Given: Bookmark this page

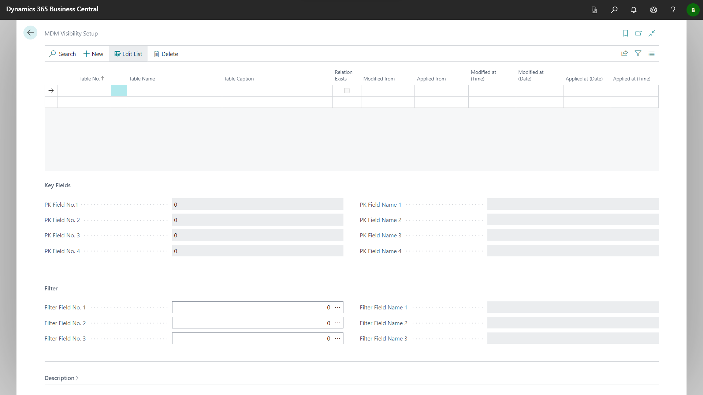Looking at the screenshot, I should (625, 33).
